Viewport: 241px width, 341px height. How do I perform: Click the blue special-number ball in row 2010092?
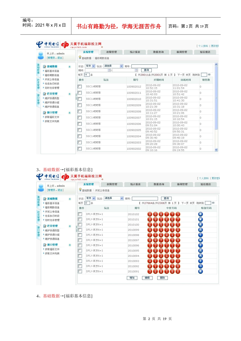tap(200, 266)
